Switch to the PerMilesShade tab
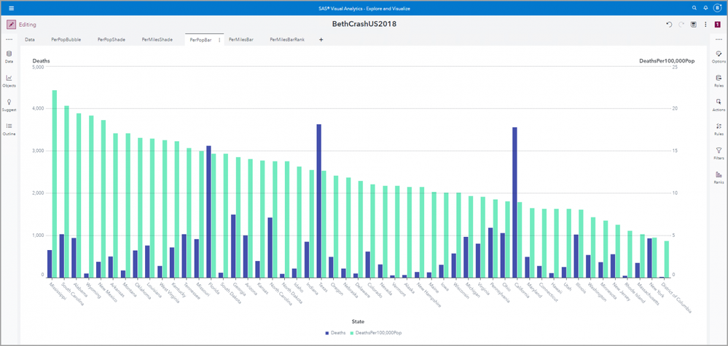This screenshot has width=728, height=346. tap(157, 40)
